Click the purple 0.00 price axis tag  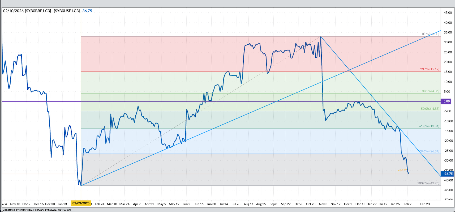[x=447, y=101]
